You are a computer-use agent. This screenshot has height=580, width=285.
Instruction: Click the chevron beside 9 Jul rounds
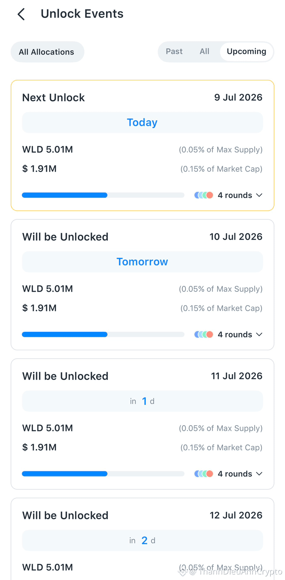point(259,195)
